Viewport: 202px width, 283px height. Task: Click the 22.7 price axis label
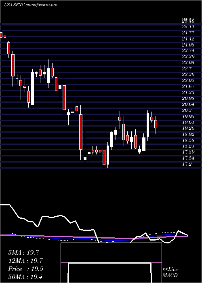(187, 69)
